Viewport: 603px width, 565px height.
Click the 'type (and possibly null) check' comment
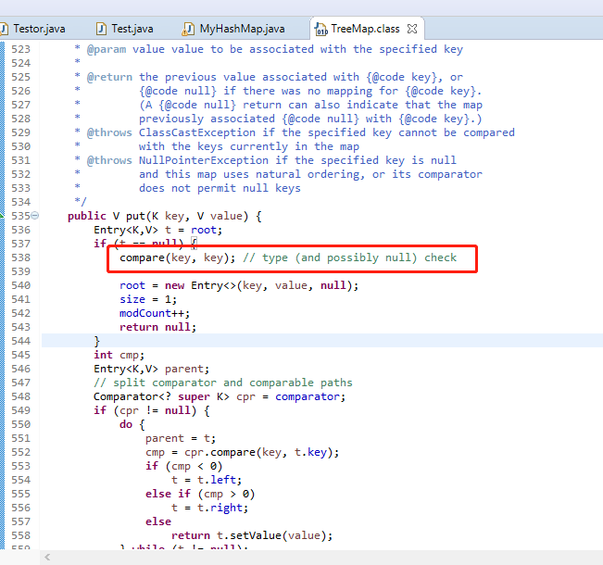pos(349,257)
